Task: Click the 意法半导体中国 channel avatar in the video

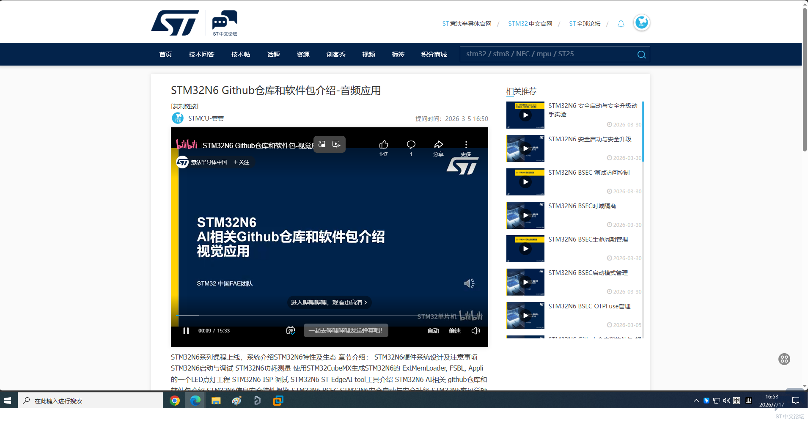Action: coord(182,162)
